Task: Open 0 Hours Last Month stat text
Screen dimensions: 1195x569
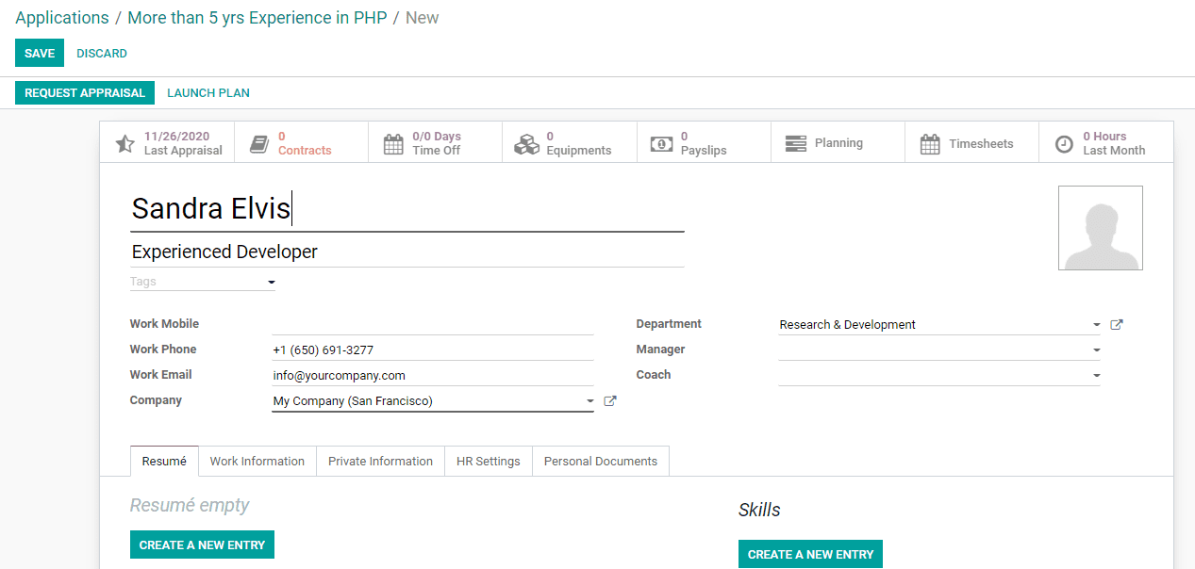Action: [1114, 143]
